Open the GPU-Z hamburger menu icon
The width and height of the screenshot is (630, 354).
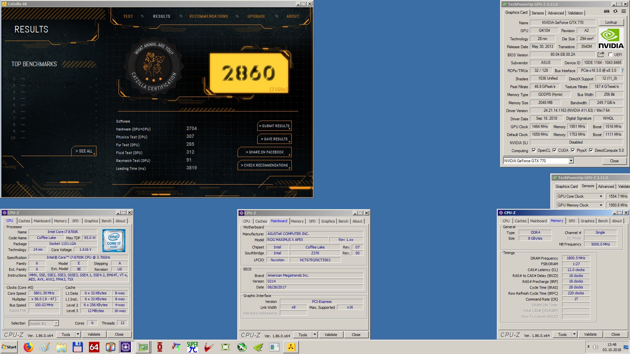[x=623, y=11]
